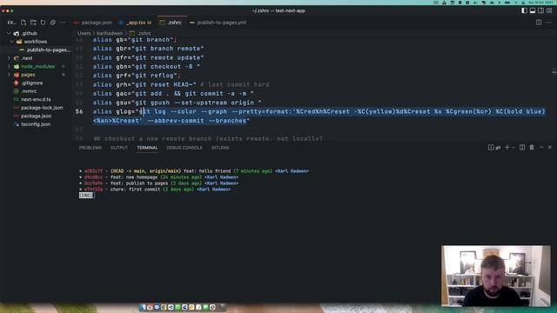Image resolution: width=557 pixels, height=313 pixels.
Task: Open the terminal launch profile dropdown arrow
Action: point(513,148)
